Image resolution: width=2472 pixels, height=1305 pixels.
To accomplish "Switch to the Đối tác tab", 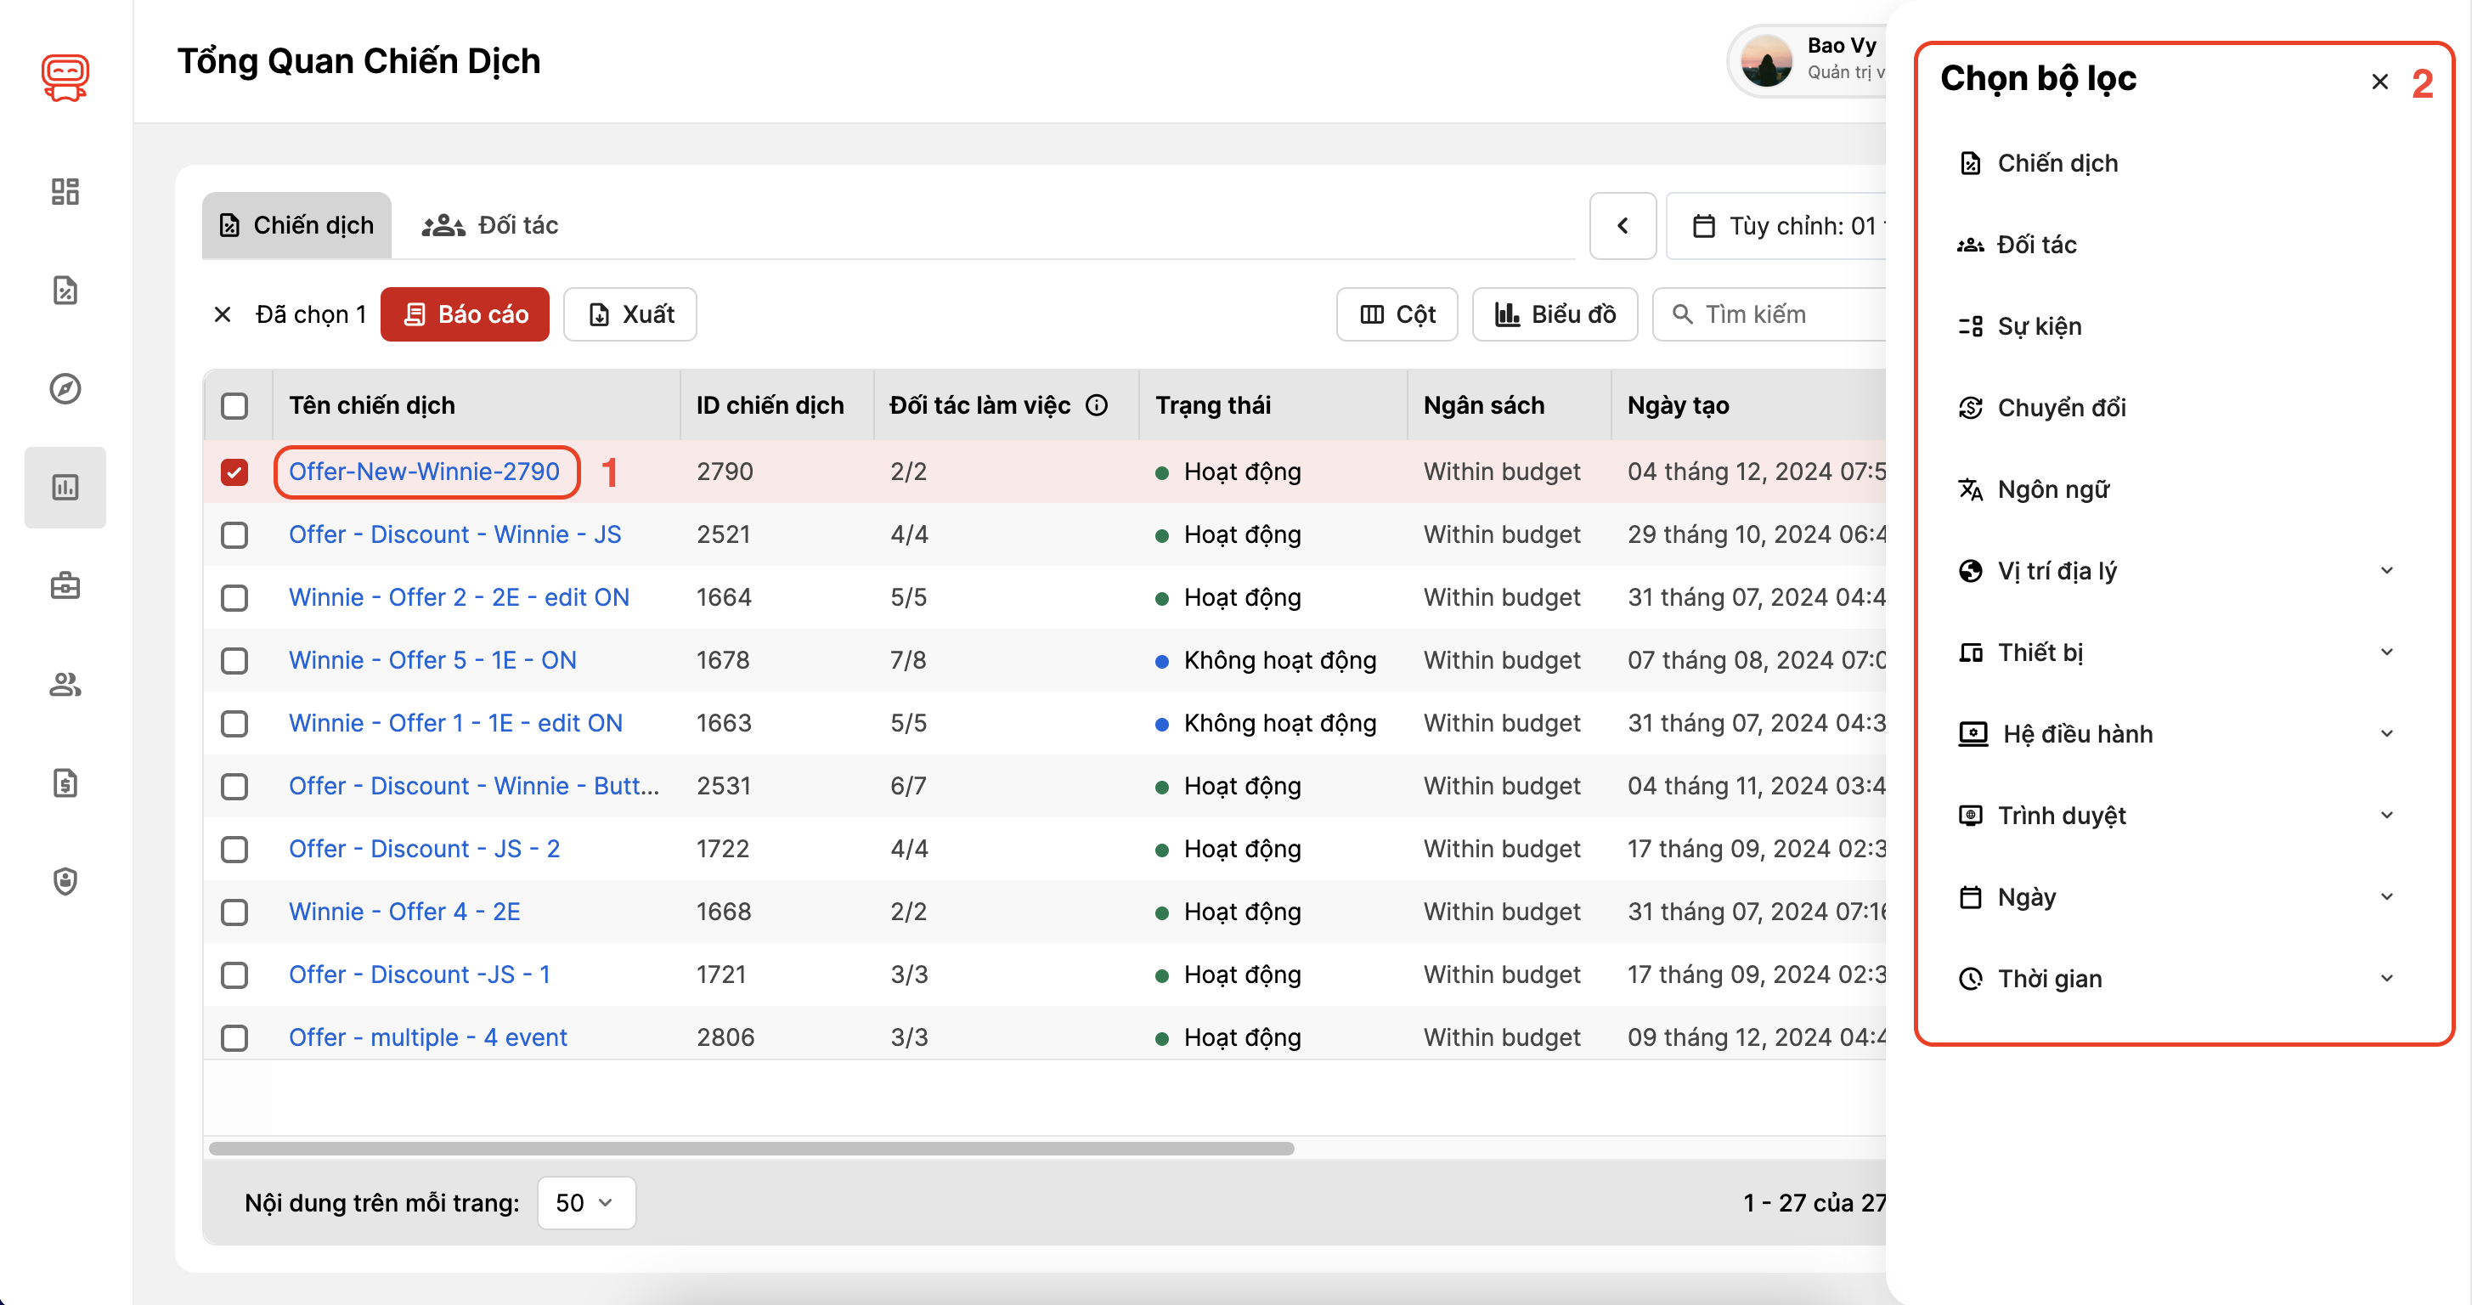I will [489, 225].
